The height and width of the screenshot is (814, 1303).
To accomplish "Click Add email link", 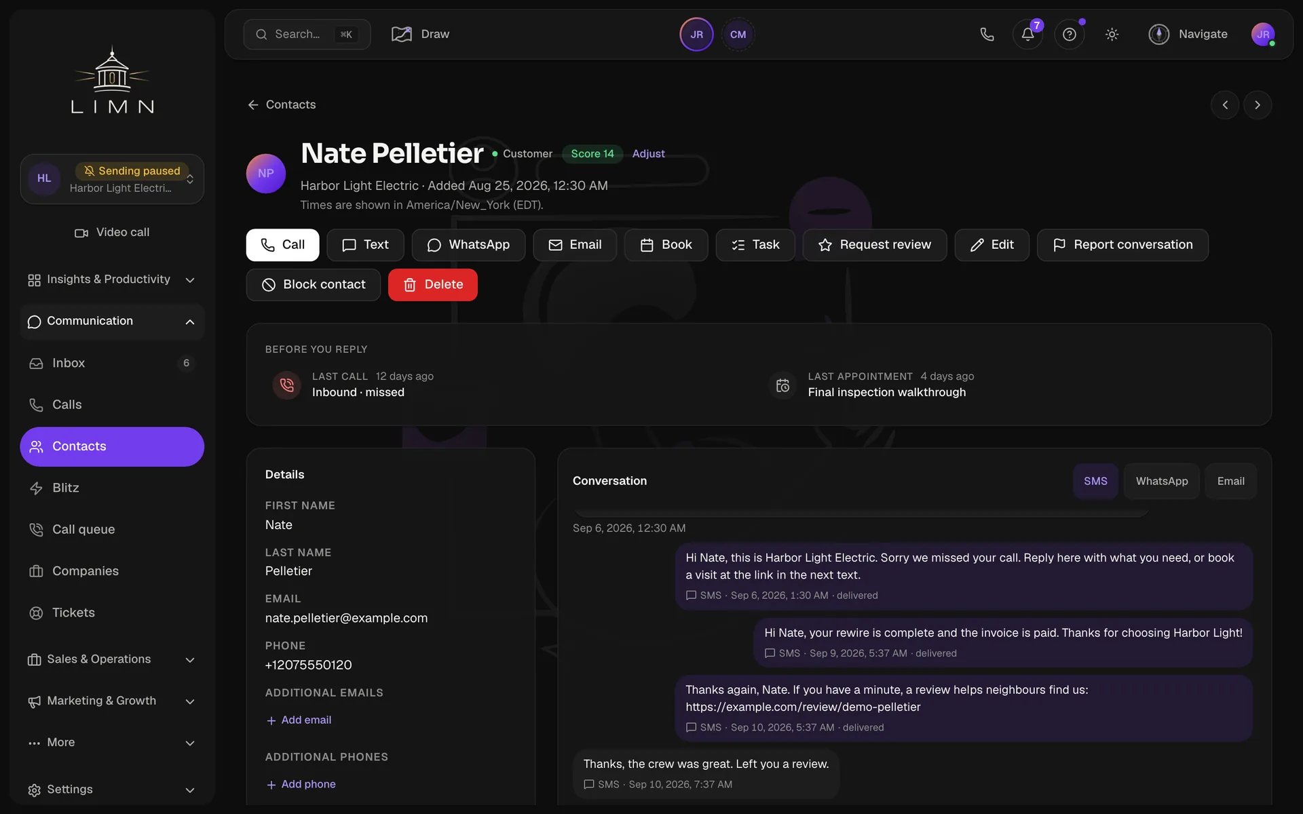I will (x=299, y=720).
